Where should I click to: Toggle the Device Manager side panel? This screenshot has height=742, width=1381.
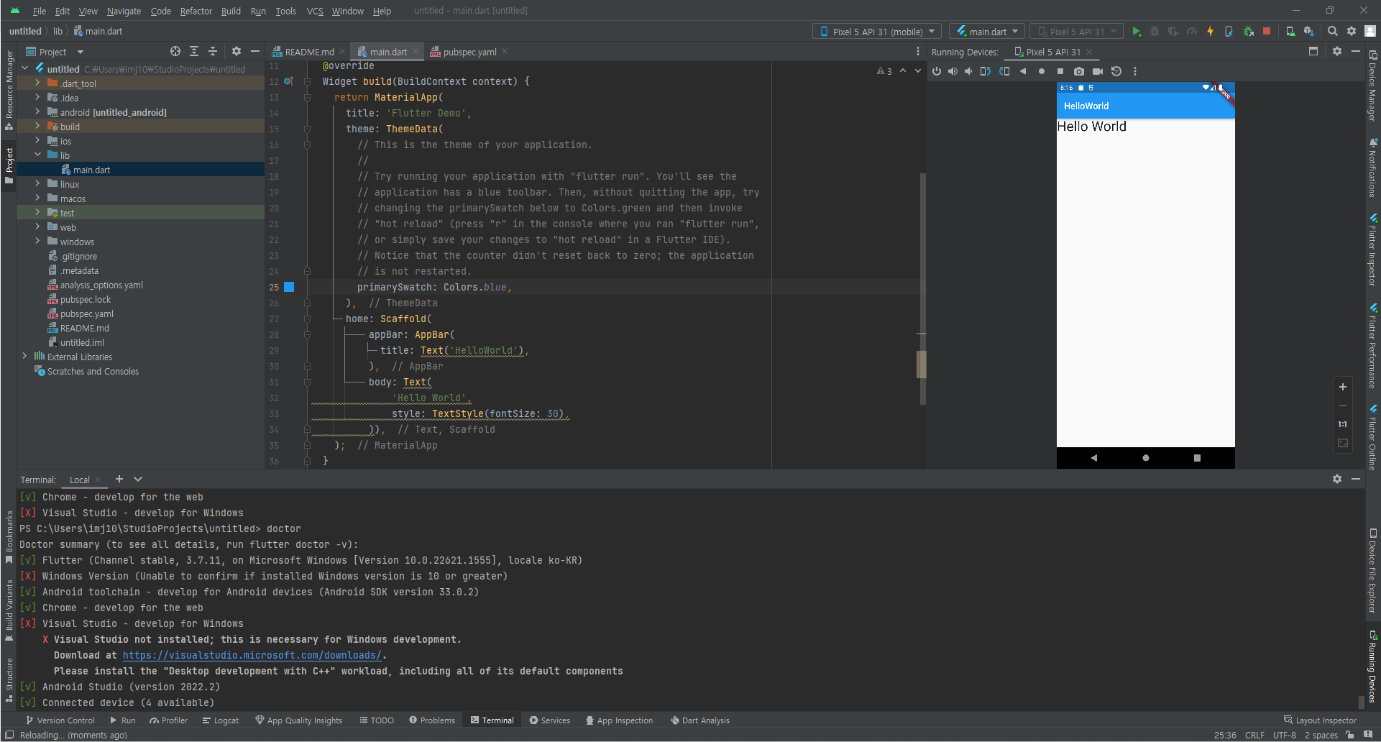(1372, 86)
